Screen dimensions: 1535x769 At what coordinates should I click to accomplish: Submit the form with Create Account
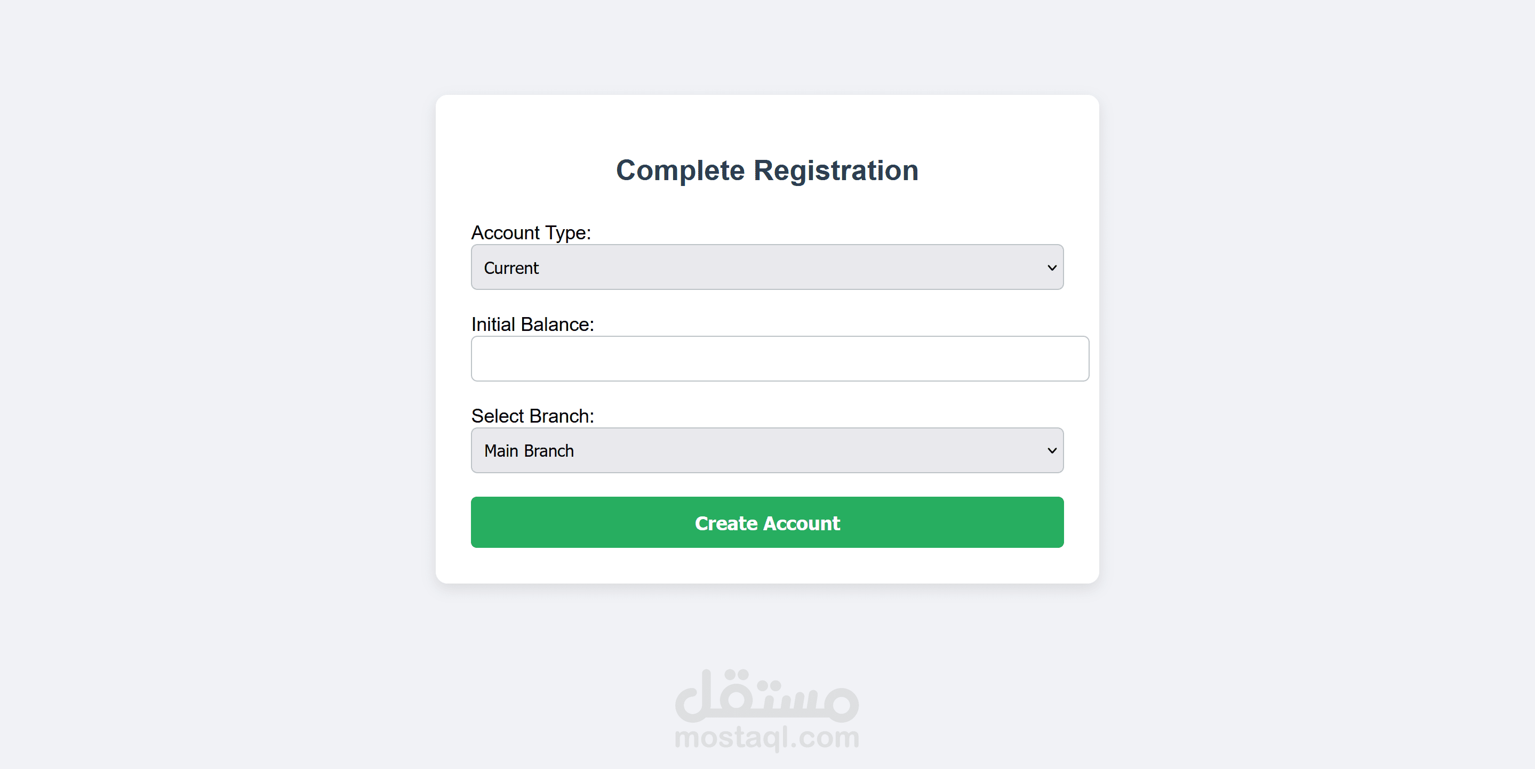point(767,523)
